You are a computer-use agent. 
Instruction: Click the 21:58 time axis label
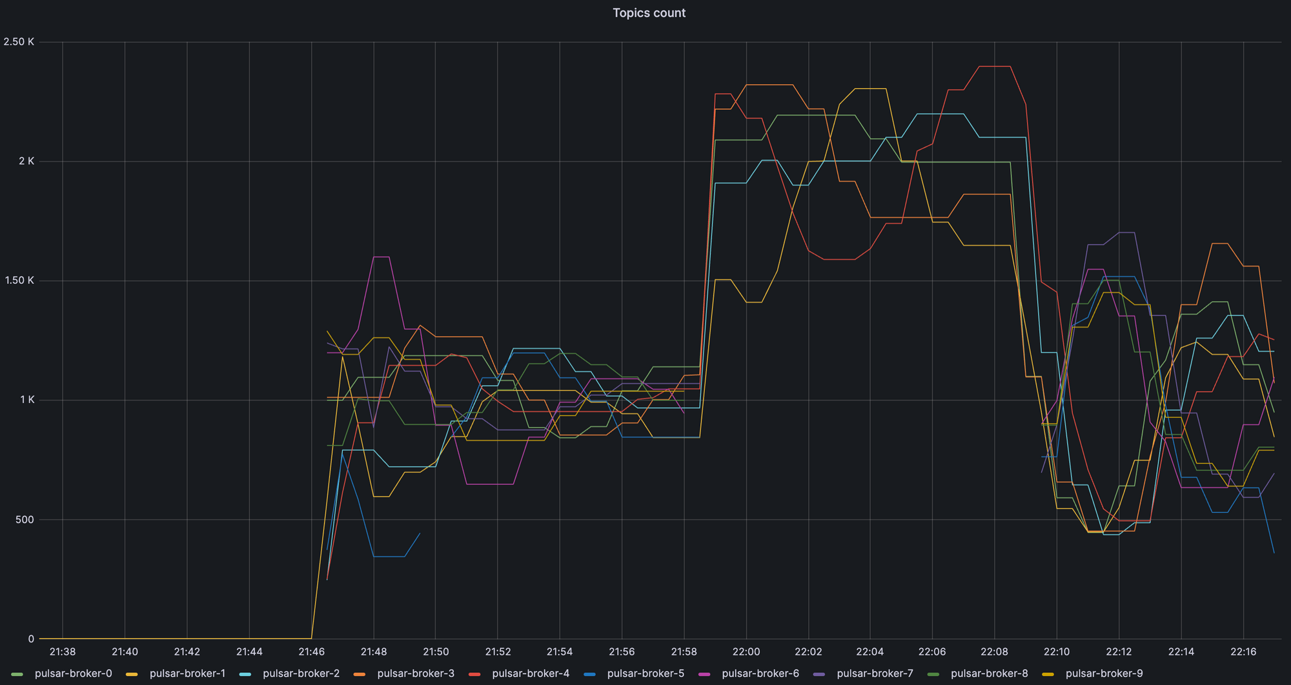coord(684,651)
